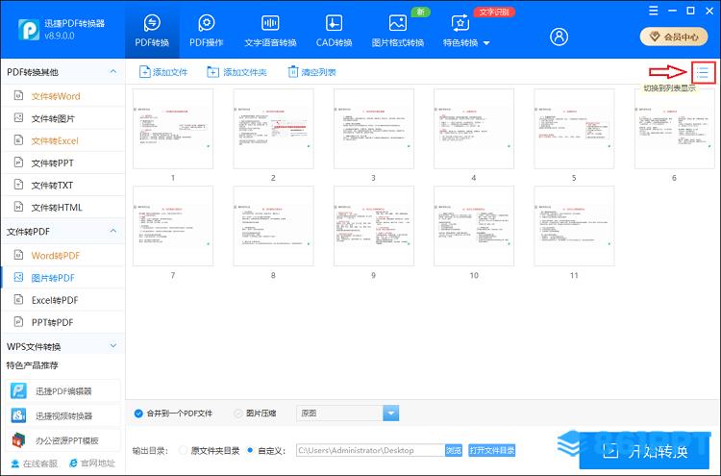Open the hamburger main menu icon
The height and width of the screenshot is (476, 721).
coord(653,11)
